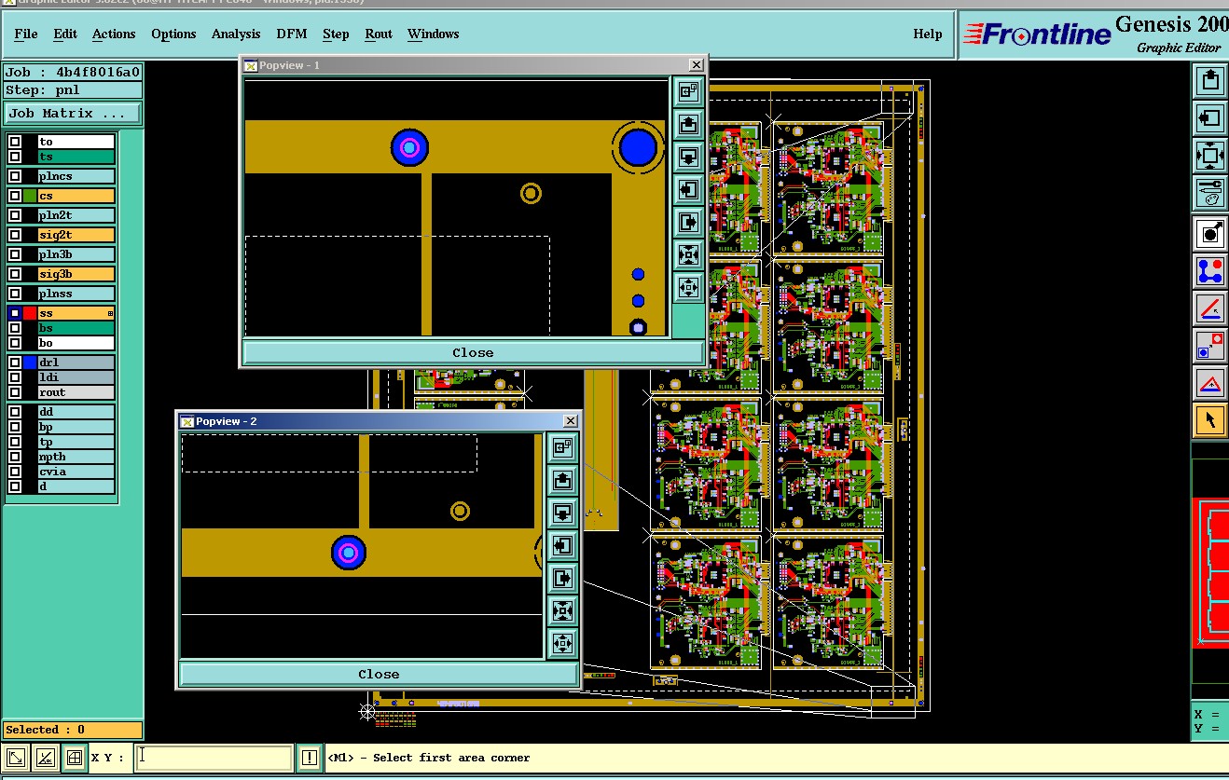This screenshot has height=780, width=1229.
Task: Click the red color swatch beside ss layer
Action: point(30,313)
